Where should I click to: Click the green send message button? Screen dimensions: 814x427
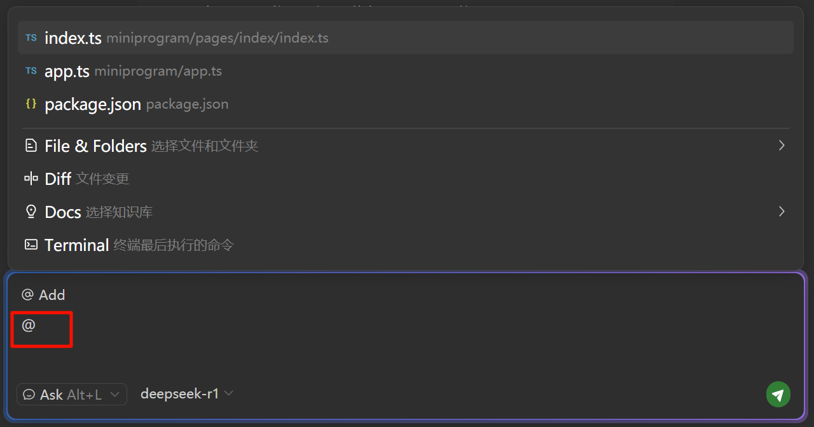point(778,395)
